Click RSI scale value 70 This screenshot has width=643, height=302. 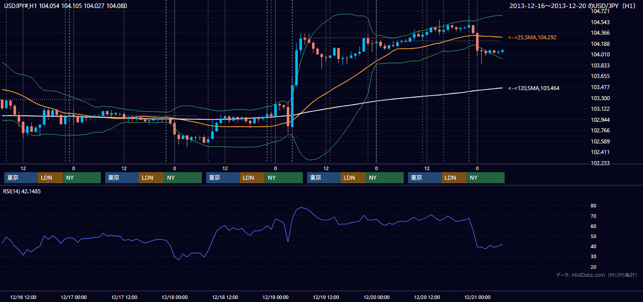tap(594, 216)
